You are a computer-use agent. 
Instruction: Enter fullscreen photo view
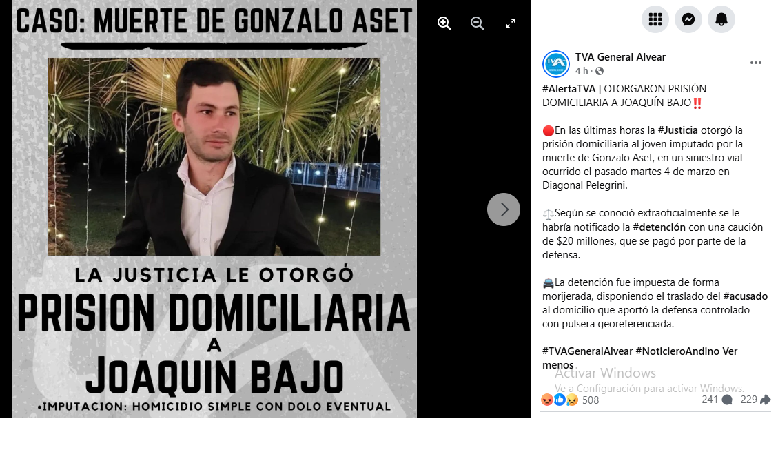coord(511,23)
